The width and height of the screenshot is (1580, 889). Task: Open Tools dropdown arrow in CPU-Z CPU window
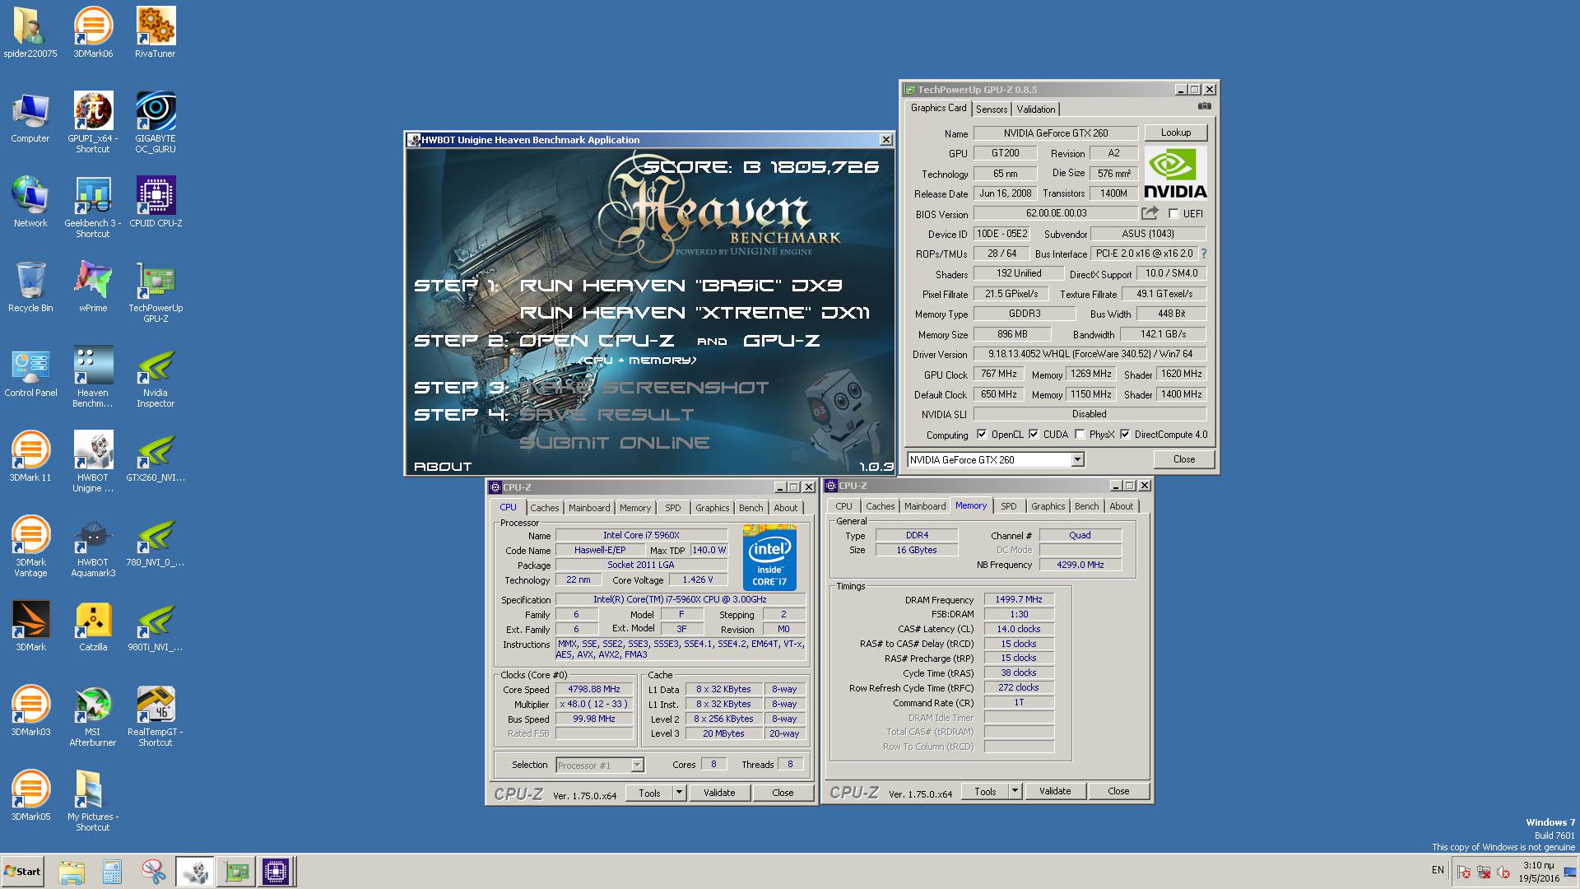pyautogui.click(x=679, y=793)
